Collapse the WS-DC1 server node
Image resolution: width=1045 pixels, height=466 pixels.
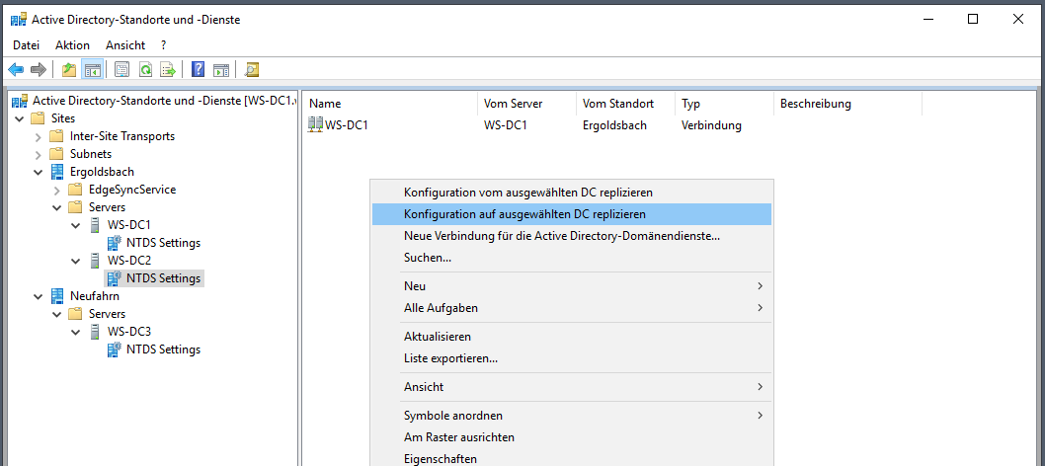75,225
